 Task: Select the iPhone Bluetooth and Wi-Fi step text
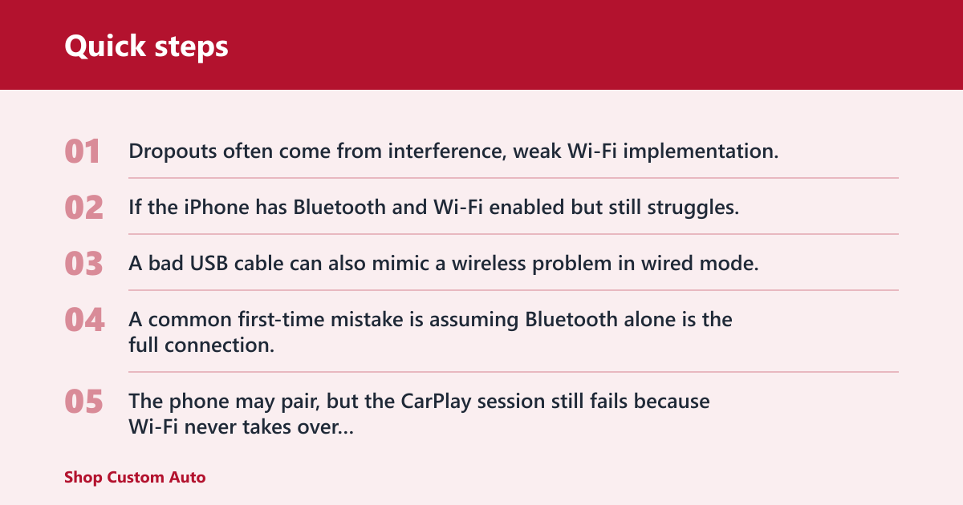(433, 207)
